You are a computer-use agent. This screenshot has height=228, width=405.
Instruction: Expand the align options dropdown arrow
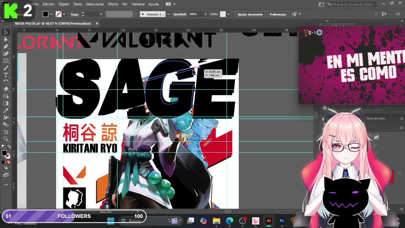tap(299, 14)
